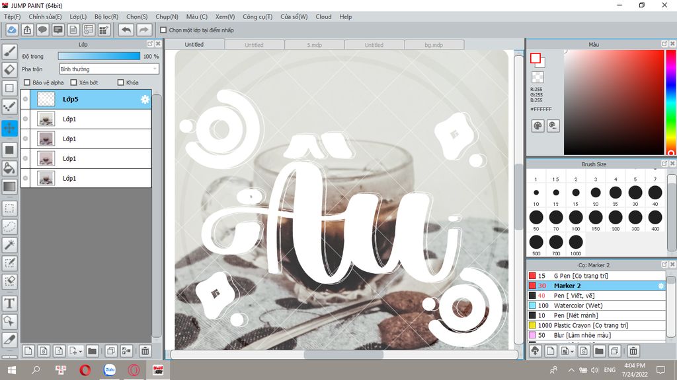Enable the 'Bảo vệ alpha' checkbox

coord(27,82)
